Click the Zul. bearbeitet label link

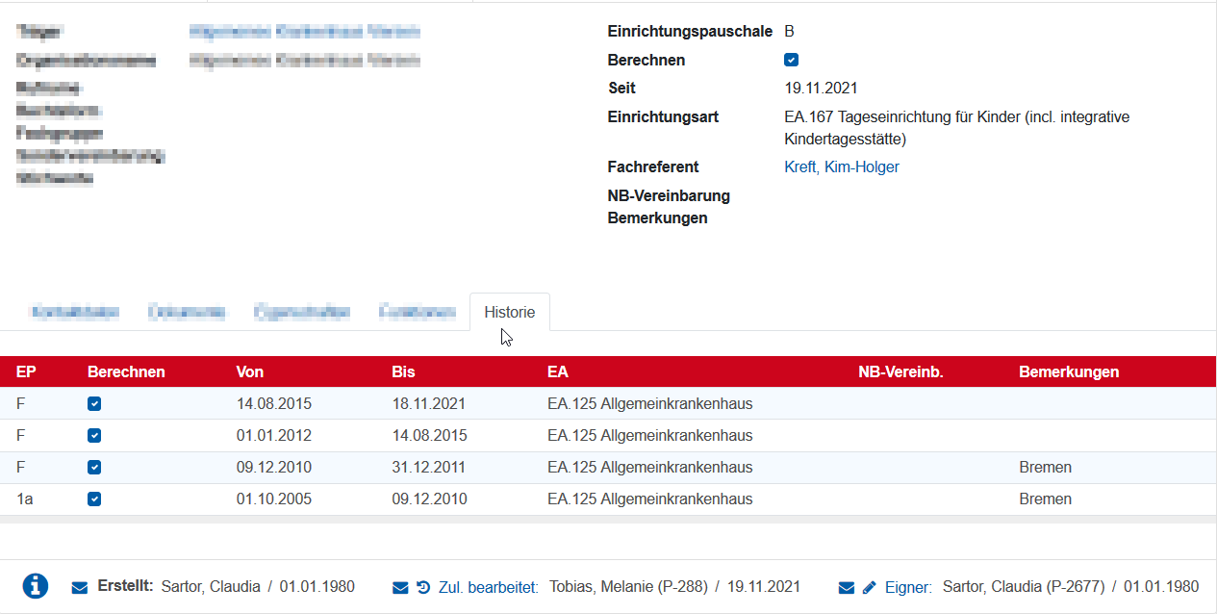(x=488, y=587)
